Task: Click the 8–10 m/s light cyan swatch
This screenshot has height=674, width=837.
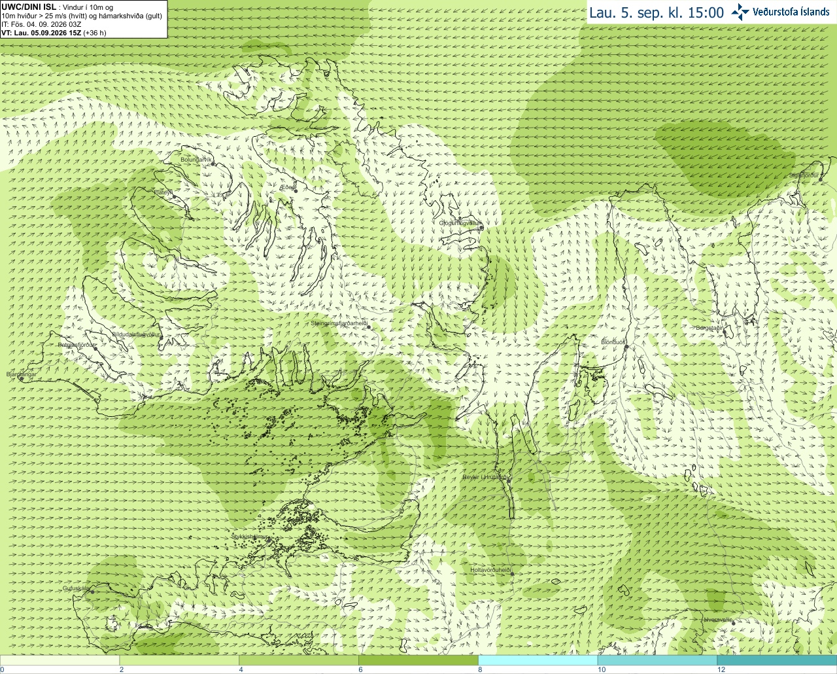Action: [x=538, y=660]
